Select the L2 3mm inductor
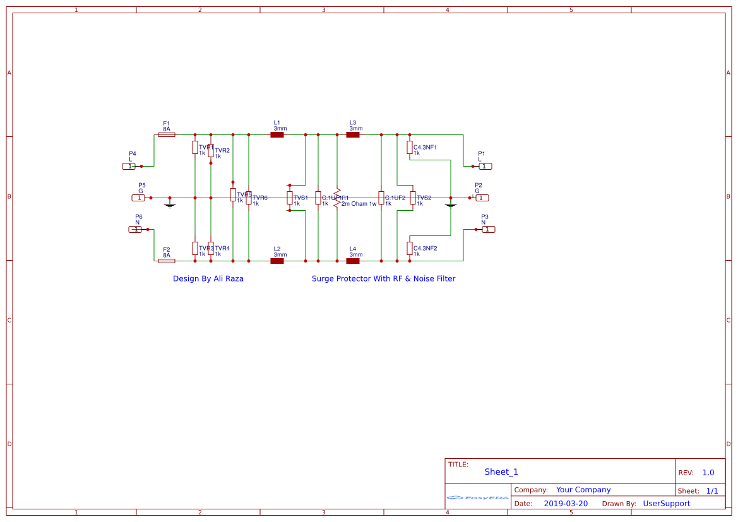This screenshot has height=522, width=738. coord(277,261)
